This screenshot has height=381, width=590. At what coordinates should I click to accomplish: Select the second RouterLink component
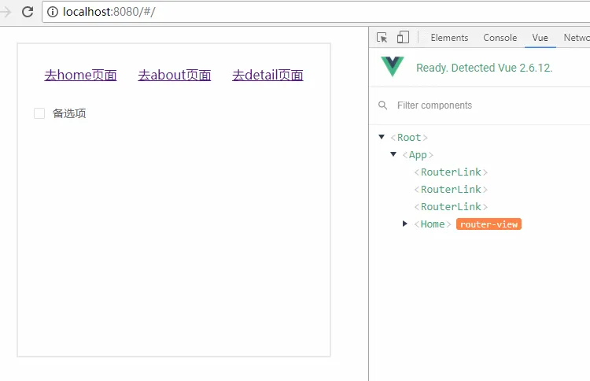click(x=451, y=190)
